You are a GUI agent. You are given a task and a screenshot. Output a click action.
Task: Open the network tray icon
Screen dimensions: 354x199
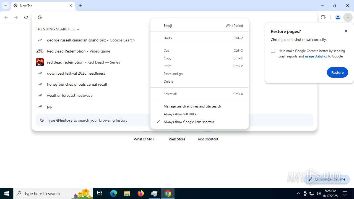312,193
